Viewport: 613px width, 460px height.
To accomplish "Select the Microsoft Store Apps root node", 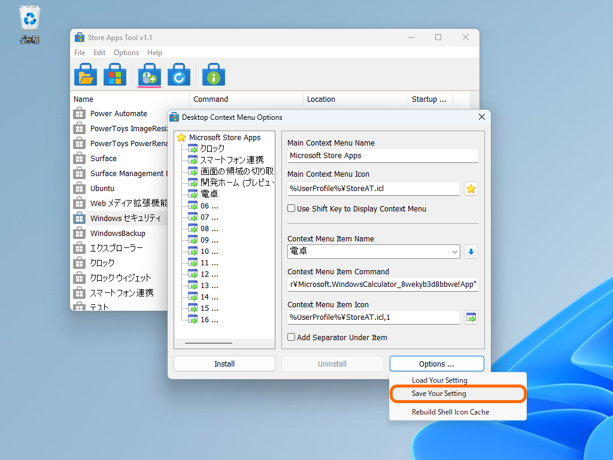I will tap(225, 138).
